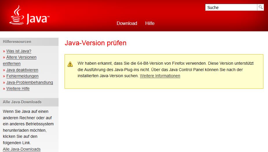Click the 64-Bit Firefox warning message text

(165, 70)
